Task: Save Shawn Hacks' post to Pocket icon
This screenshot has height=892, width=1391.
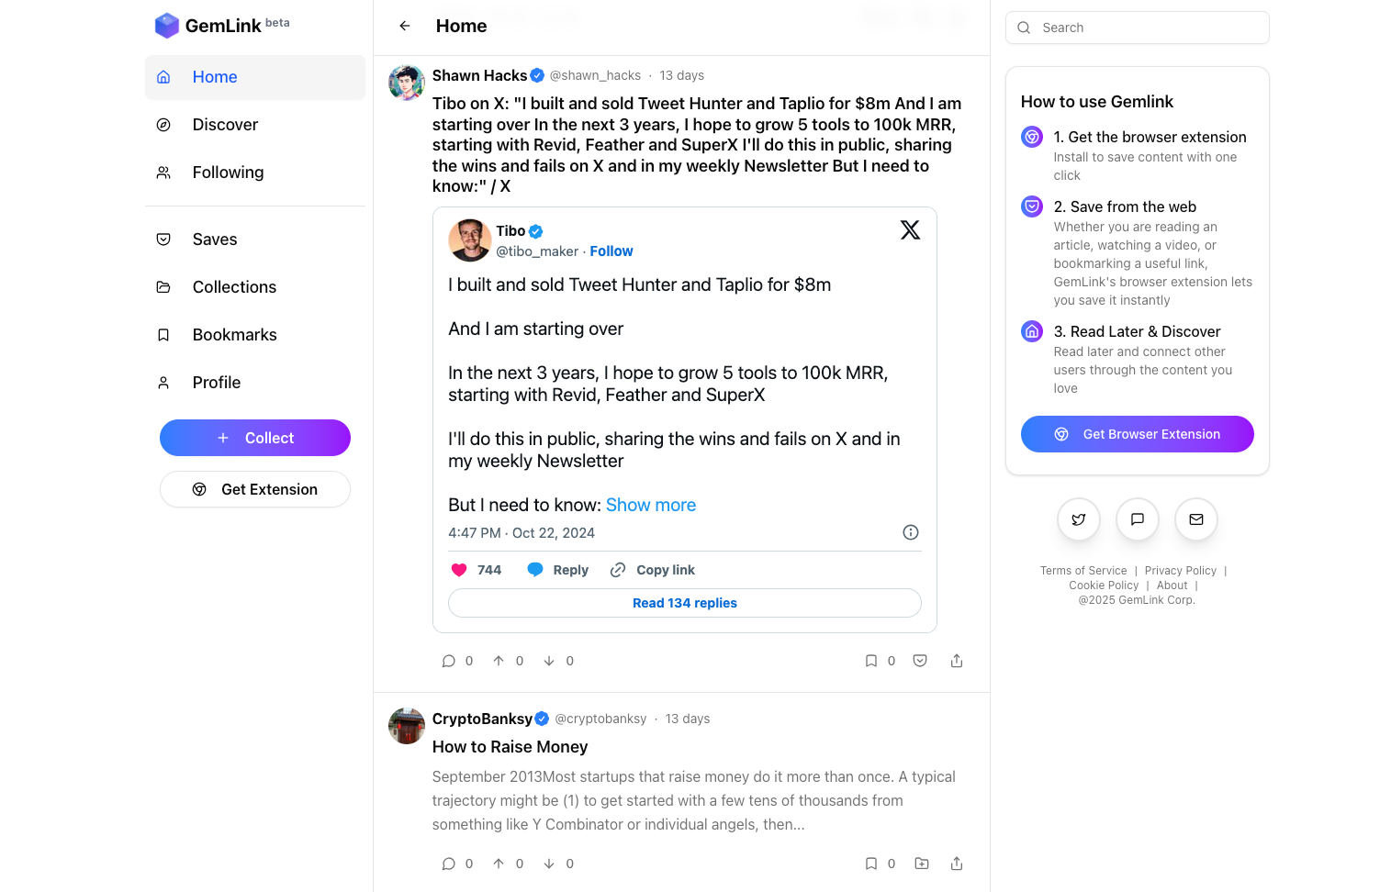Action: point(919,660)
